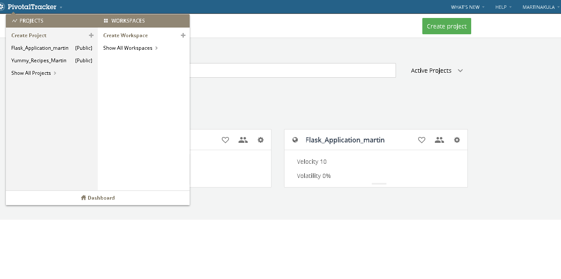Image resolution: width=561 pixels, height=279 pixels.
Task: Click the Workspaces grid icon
Action: 106,20
